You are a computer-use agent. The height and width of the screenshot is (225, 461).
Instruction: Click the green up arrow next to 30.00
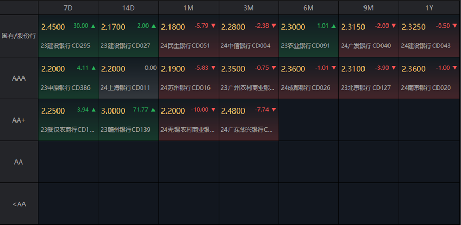point(93,26)
